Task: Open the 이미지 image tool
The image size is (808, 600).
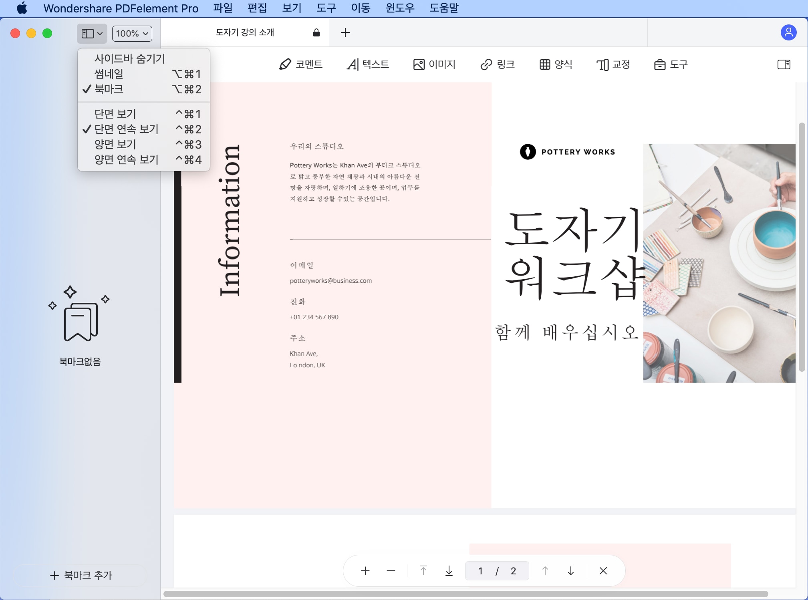Action: [x=434, y=64]
